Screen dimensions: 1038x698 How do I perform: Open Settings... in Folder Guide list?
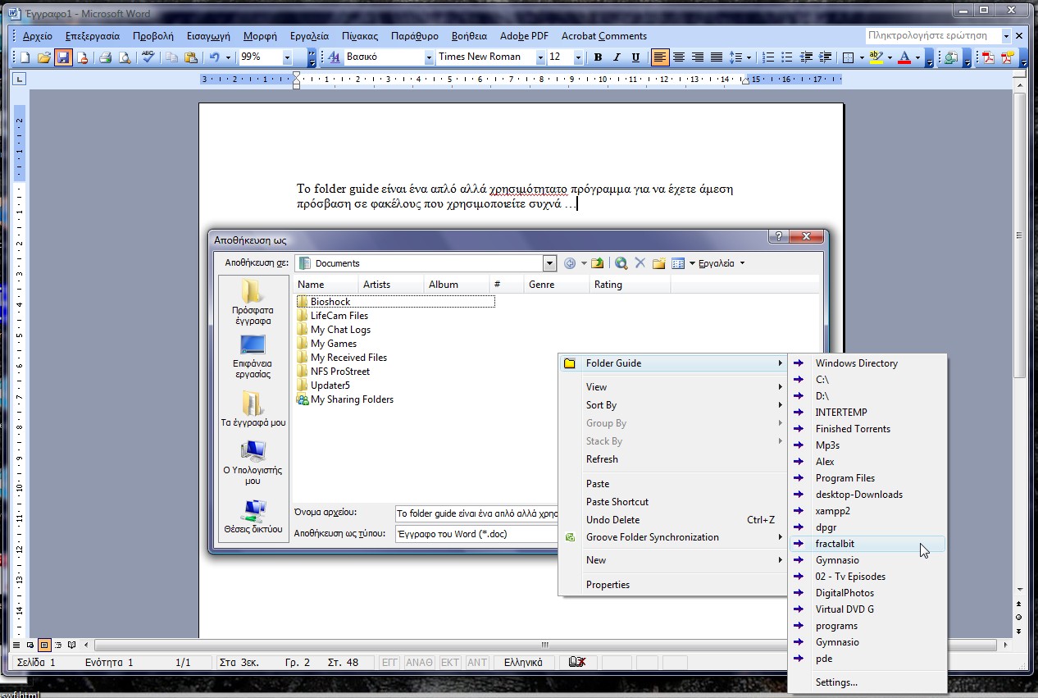pyautogui.click(x=836, y=682)
